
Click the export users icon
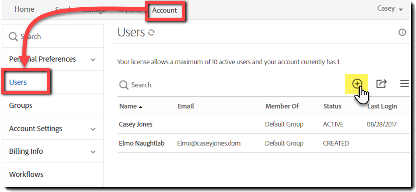[x=381, y=84]
